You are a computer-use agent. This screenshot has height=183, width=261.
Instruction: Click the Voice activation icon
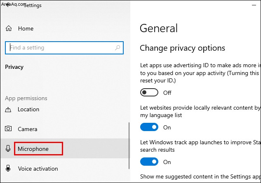point(8,168)
